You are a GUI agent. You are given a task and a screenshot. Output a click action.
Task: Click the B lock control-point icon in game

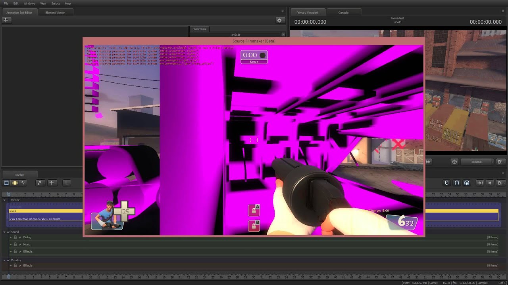pos(254,225)
